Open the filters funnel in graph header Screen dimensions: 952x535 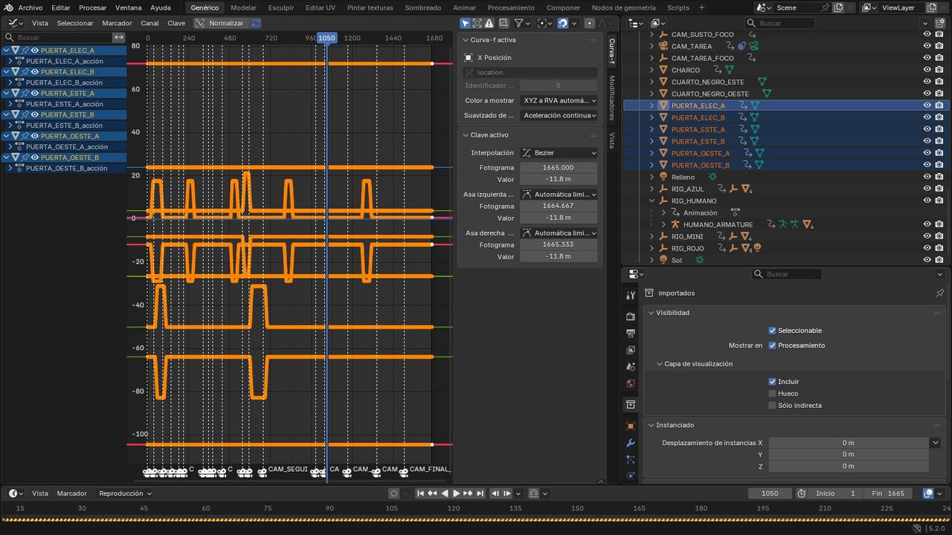[521, 23]
